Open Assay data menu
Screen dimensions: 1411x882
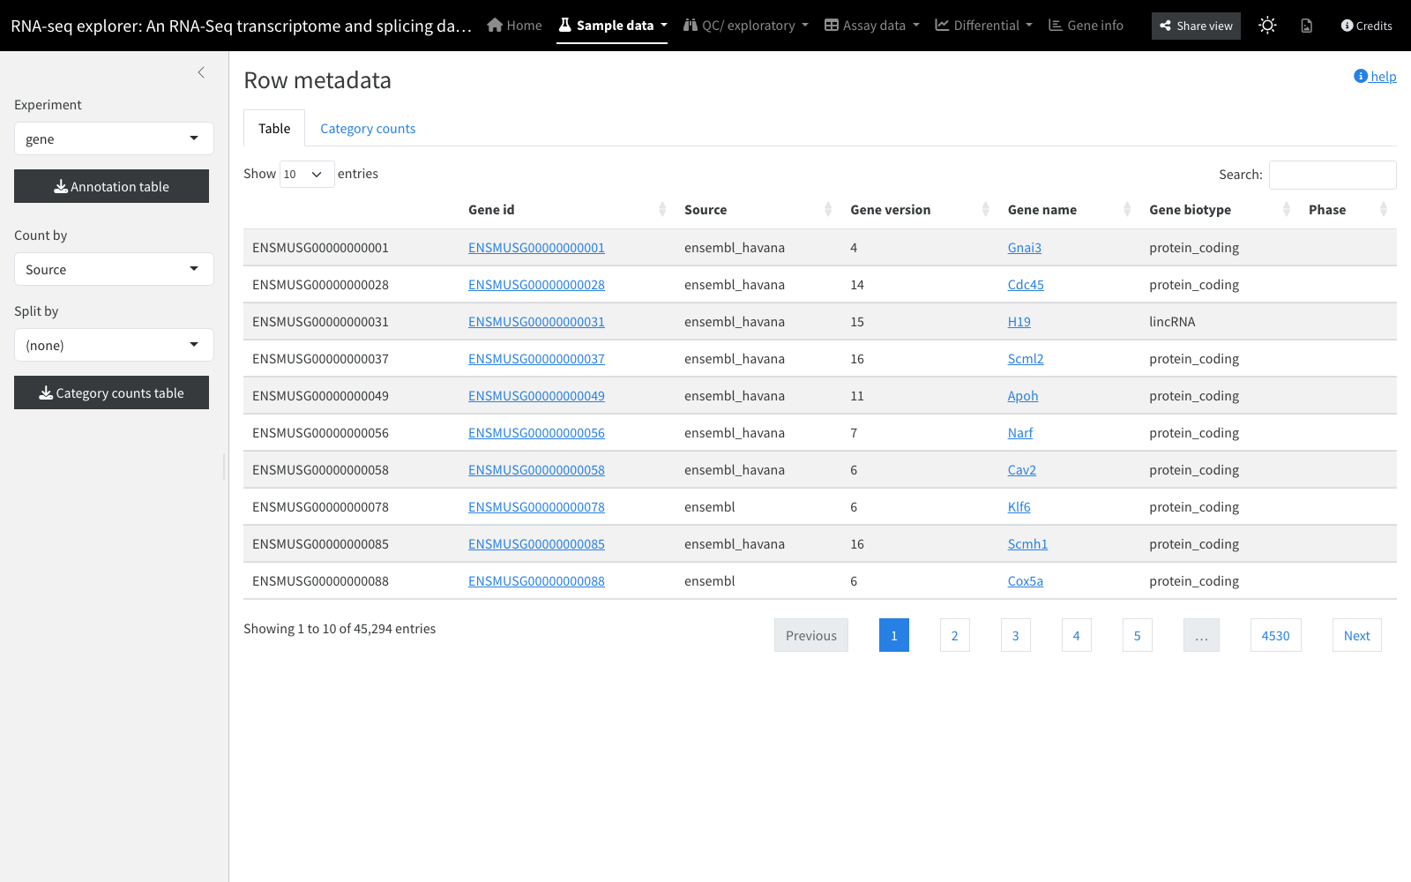872,26
